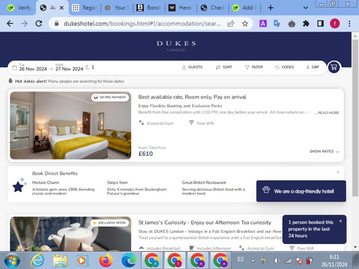Screen dimensions: 359x269
Task: Click the taskbar clock showing 6:11
Action: pyautogui.click(x=334, y=261)
